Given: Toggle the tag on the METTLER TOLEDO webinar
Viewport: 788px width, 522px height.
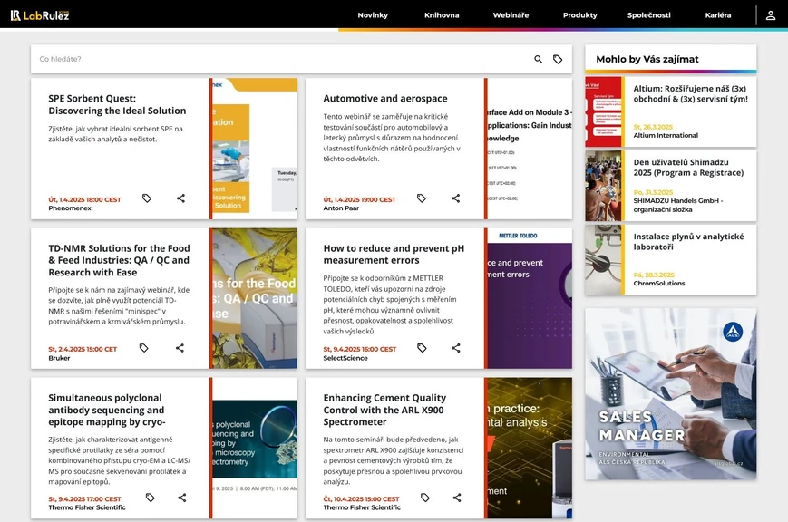Looking at the screenshot, I should pos(421,347).
